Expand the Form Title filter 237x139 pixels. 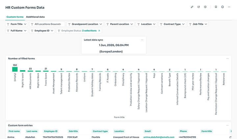17,24
